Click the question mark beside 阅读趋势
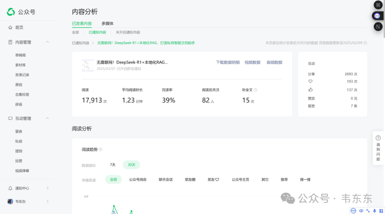This screenshot has width=385, height=214. (100, 149)
